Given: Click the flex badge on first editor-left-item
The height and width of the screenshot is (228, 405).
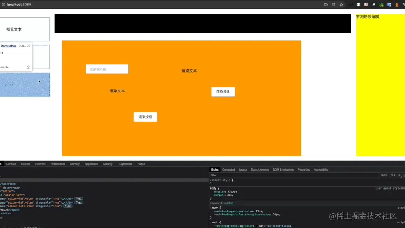Looking at the screenshot, I should (x=78, y=198).
